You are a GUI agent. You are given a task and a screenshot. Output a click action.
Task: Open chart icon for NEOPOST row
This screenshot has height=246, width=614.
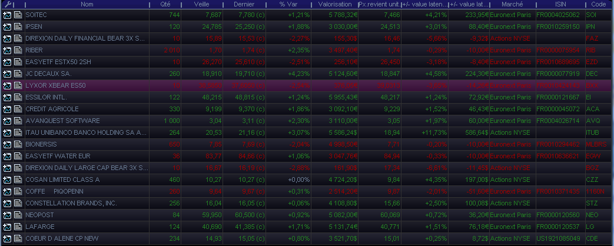pyautogui.click(x=7, y=215)
